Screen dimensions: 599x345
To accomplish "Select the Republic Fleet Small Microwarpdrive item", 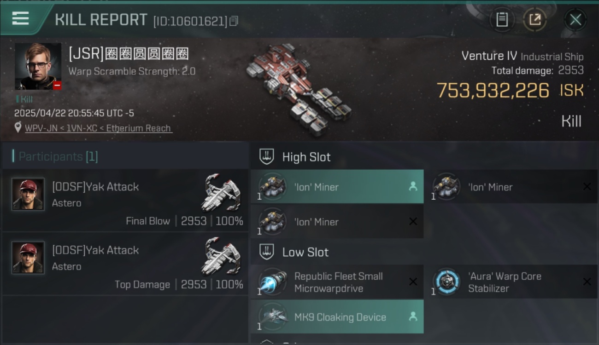I will pyautogui.click(x=337, y=282).
